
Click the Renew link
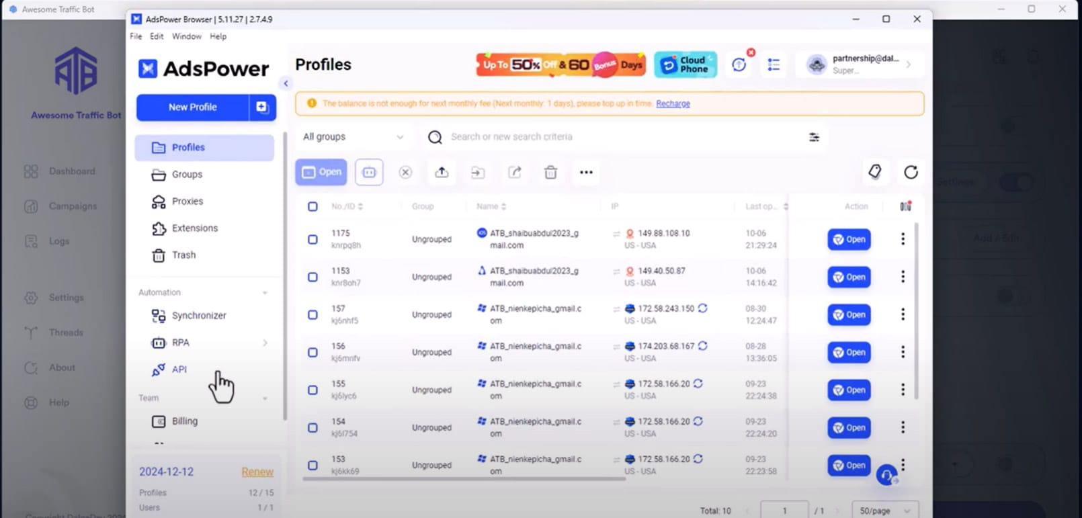(x=257, y=472)
